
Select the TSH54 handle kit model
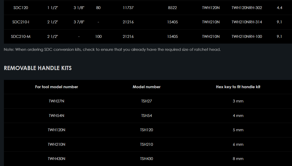tap(146, 116)
